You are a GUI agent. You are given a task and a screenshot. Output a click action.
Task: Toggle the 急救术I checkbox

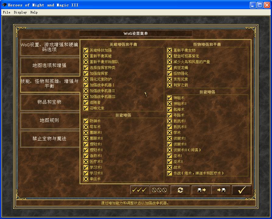[86, 156]
